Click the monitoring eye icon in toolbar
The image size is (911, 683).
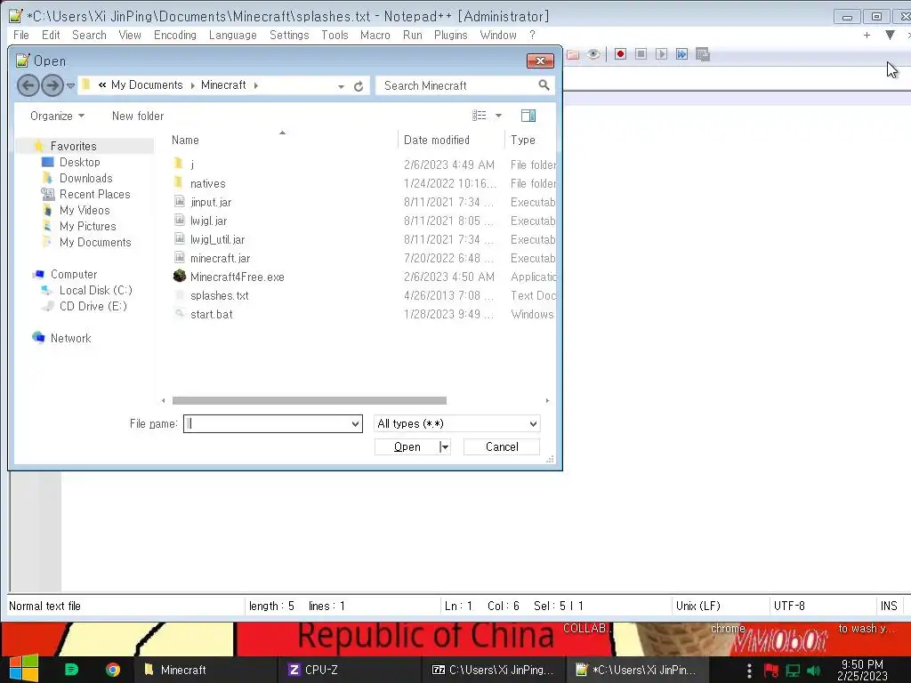click(593, 54)
